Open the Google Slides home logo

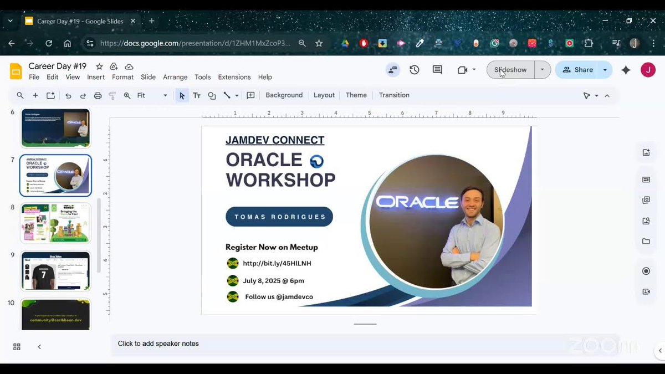pos(16,71)
